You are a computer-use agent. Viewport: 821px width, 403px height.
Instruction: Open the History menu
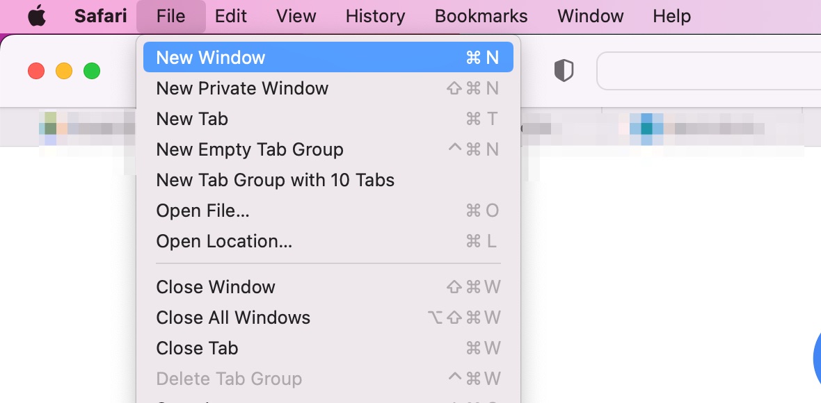point(376,16)
